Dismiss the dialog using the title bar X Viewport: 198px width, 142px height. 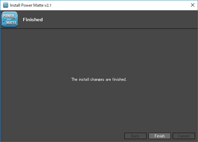tap(193, 5)
